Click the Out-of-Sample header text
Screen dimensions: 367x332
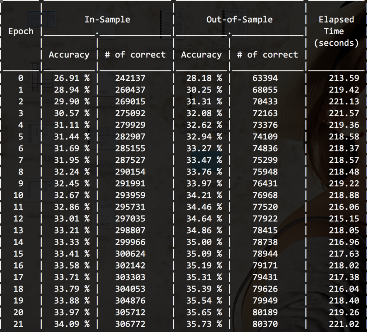[x=239, y=20]
